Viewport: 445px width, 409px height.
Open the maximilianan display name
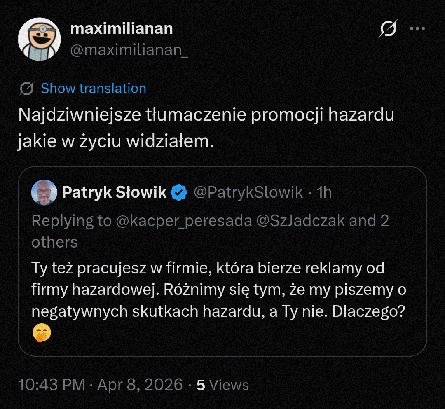(x=122, y=29)
